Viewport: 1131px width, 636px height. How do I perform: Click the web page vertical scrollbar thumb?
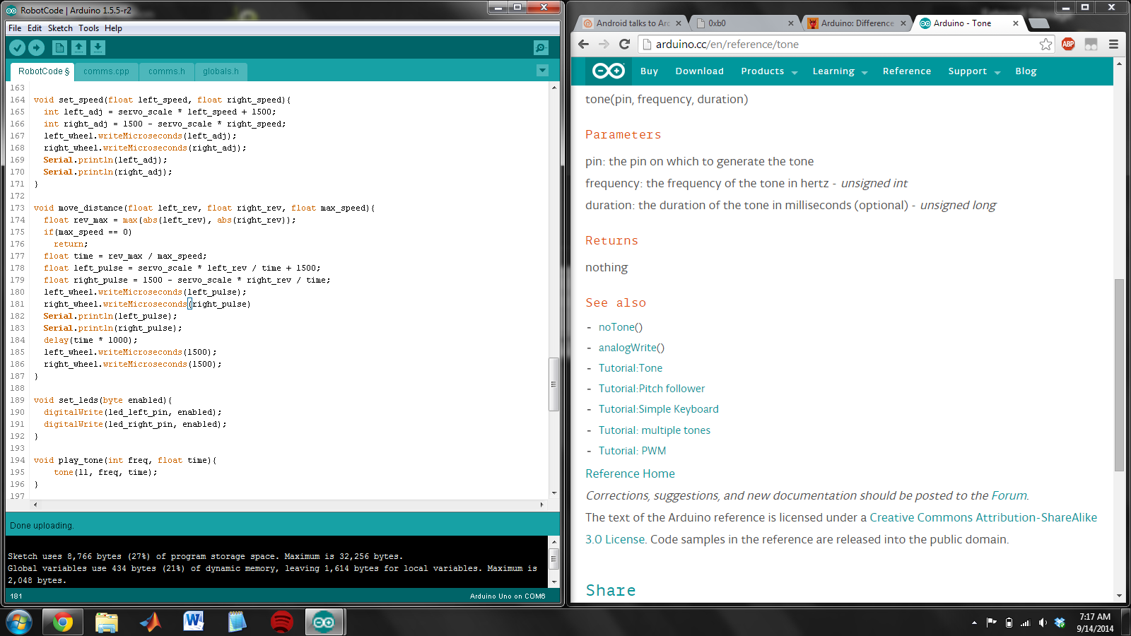click(1119, 375)
